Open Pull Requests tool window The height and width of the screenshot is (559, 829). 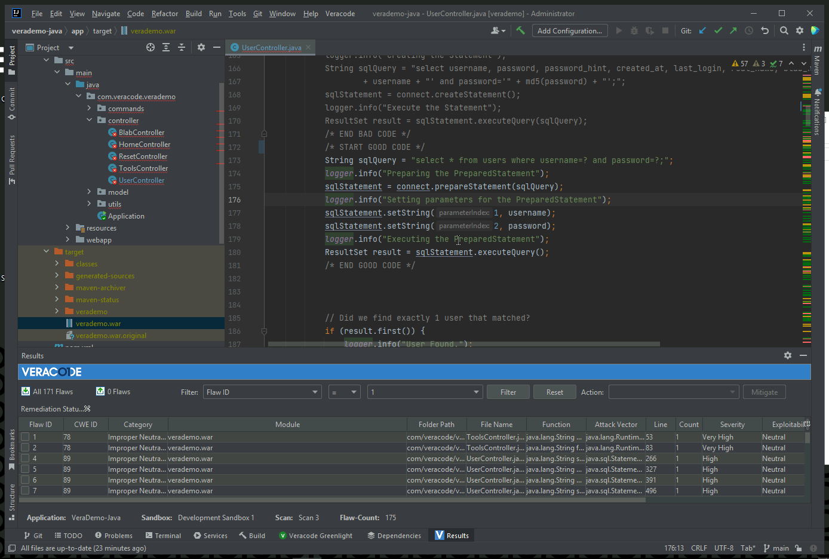[11, 159]
